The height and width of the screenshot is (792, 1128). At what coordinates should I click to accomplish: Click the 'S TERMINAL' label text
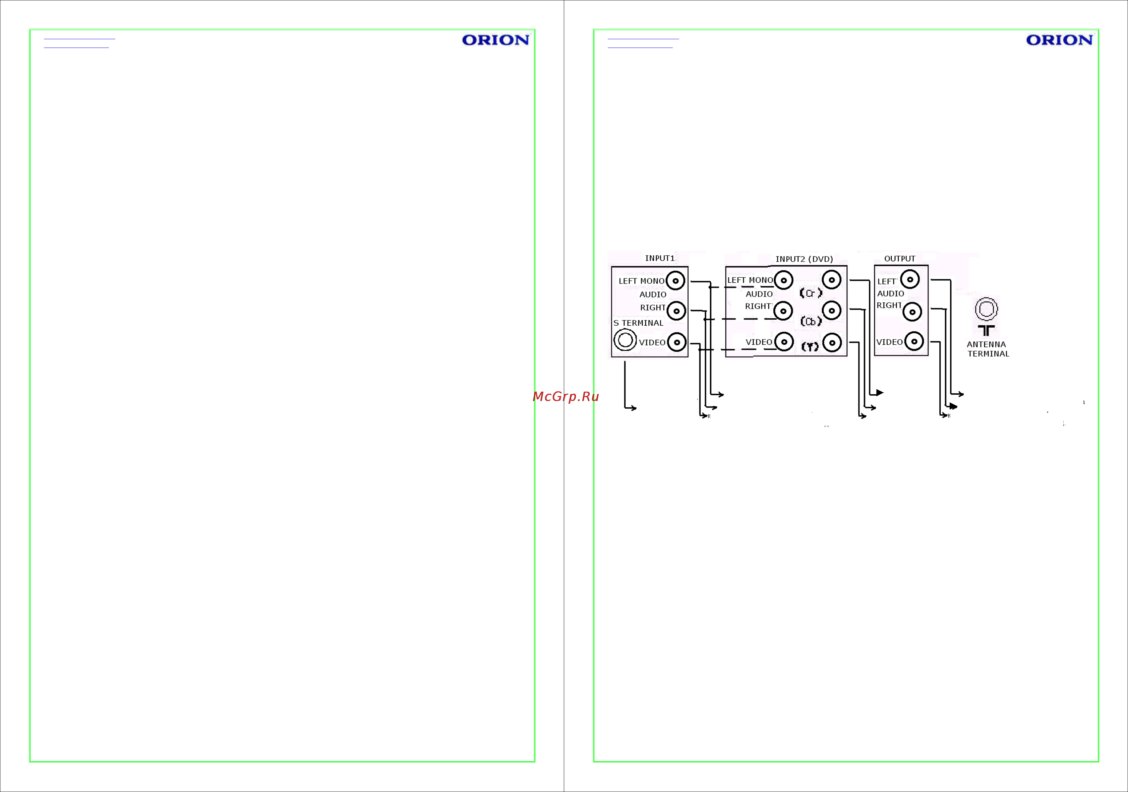[638, 323]
